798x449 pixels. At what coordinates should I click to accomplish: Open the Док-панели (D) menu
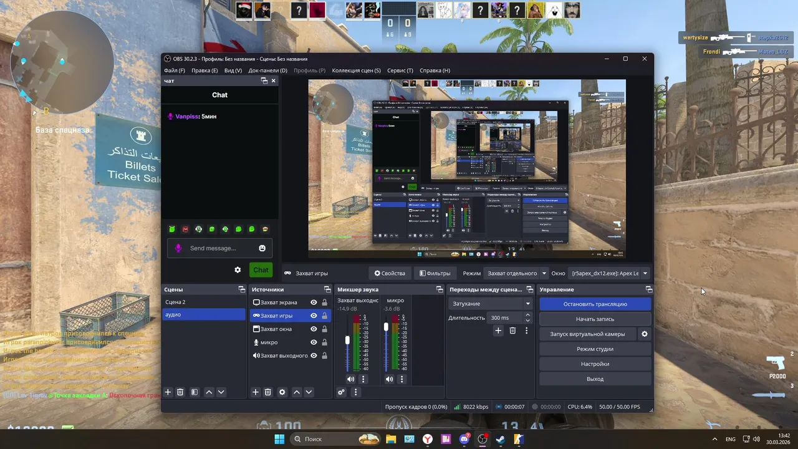point(268,70)
